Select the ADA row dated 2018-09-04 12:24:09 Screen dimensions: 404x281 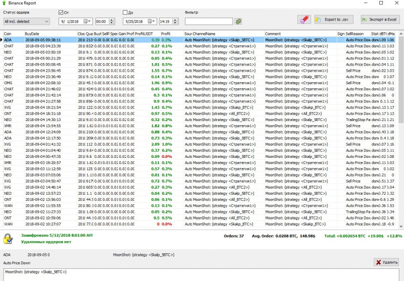(199, 132)
